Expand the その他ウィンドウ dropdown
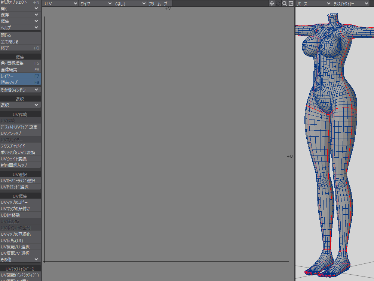374x281 pixels. pyautogui.click(x=20, y=90)
